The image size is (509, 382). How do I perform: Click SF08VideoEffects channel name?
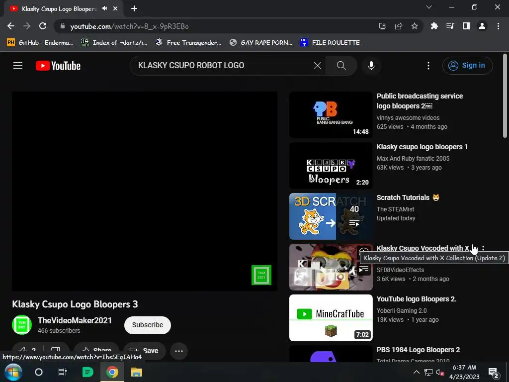(x=400, y=270)
